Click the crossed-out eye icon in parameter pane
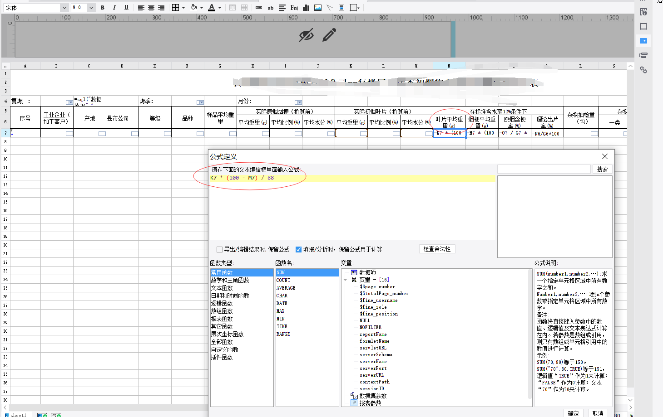Viewport: 663px width, 417px height. (x=307, y=35)
